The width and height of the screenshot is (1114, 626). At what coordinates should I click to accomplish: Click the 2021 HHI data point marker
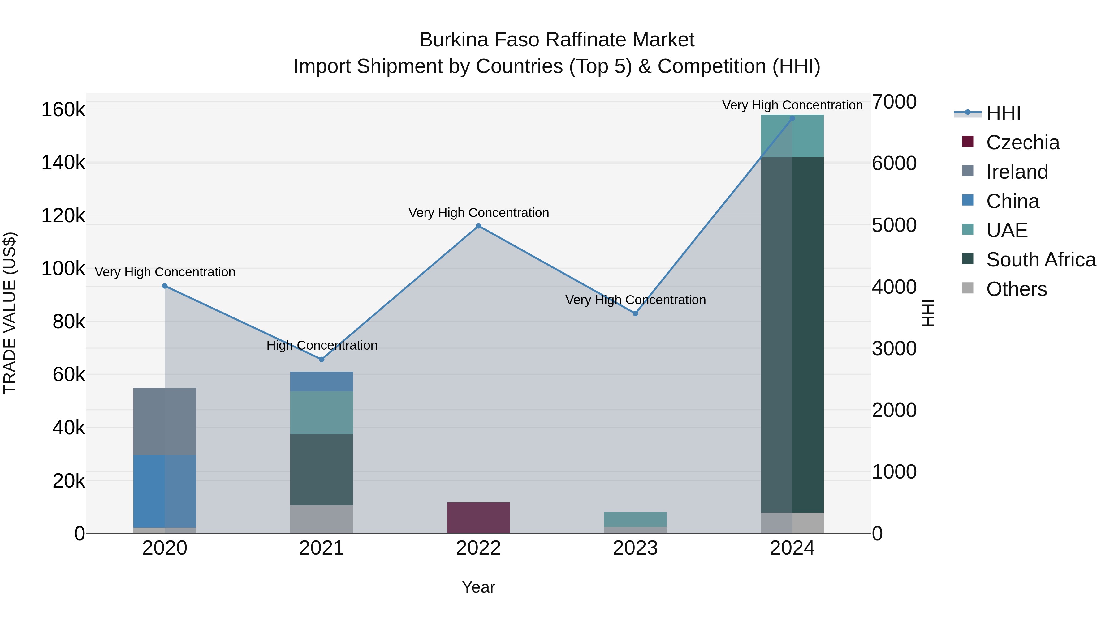pyautogui.click(x=322, y=360)
